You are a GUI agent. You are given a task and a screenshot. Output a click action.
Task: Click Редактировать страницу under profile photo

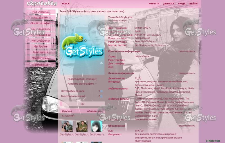(x=82, y=79)
